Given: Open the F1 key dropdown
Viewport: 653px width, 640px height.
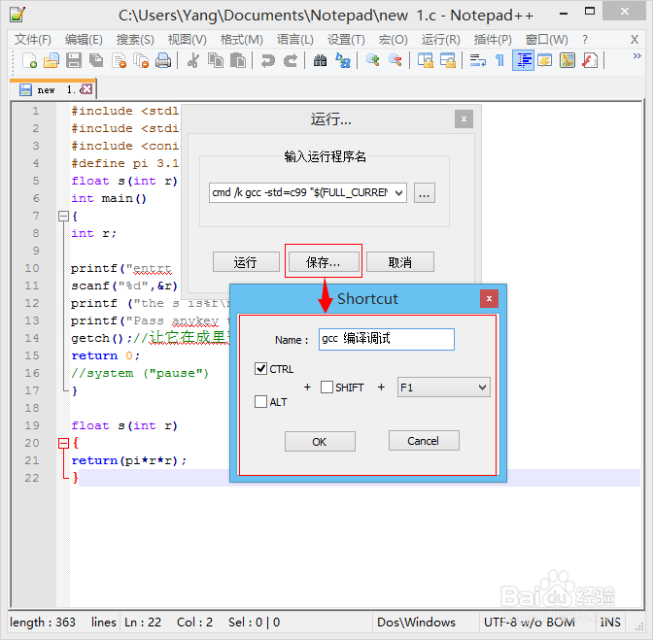Looking at the screenshot, I should click(443, 387).
